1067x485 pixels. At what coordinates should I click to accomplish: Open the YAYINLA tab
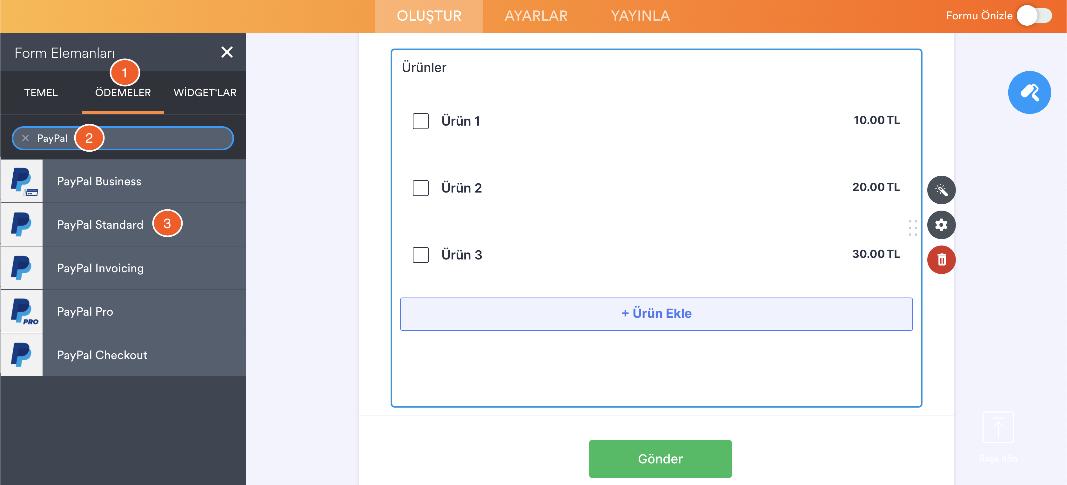(640, 16)
